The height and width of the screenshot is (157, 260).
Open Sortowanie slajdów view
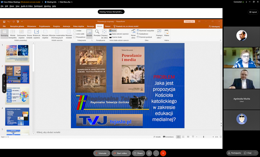pos(21,33)
